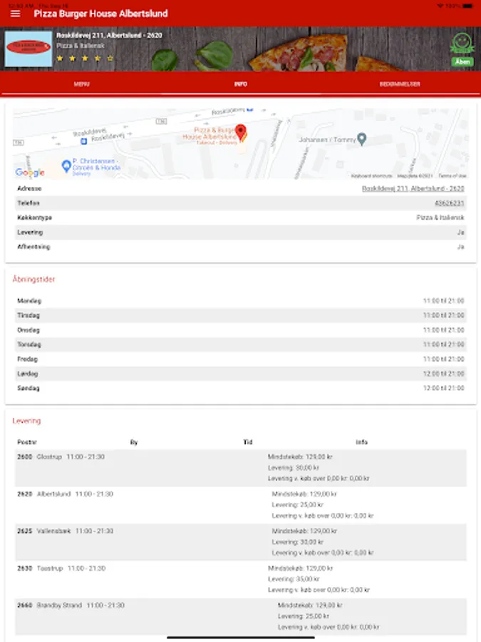Viewport: 481px width, 642px height.
Task: Click the Pizza & Italiensk subtitle in the banner
Action: (80, 46)
